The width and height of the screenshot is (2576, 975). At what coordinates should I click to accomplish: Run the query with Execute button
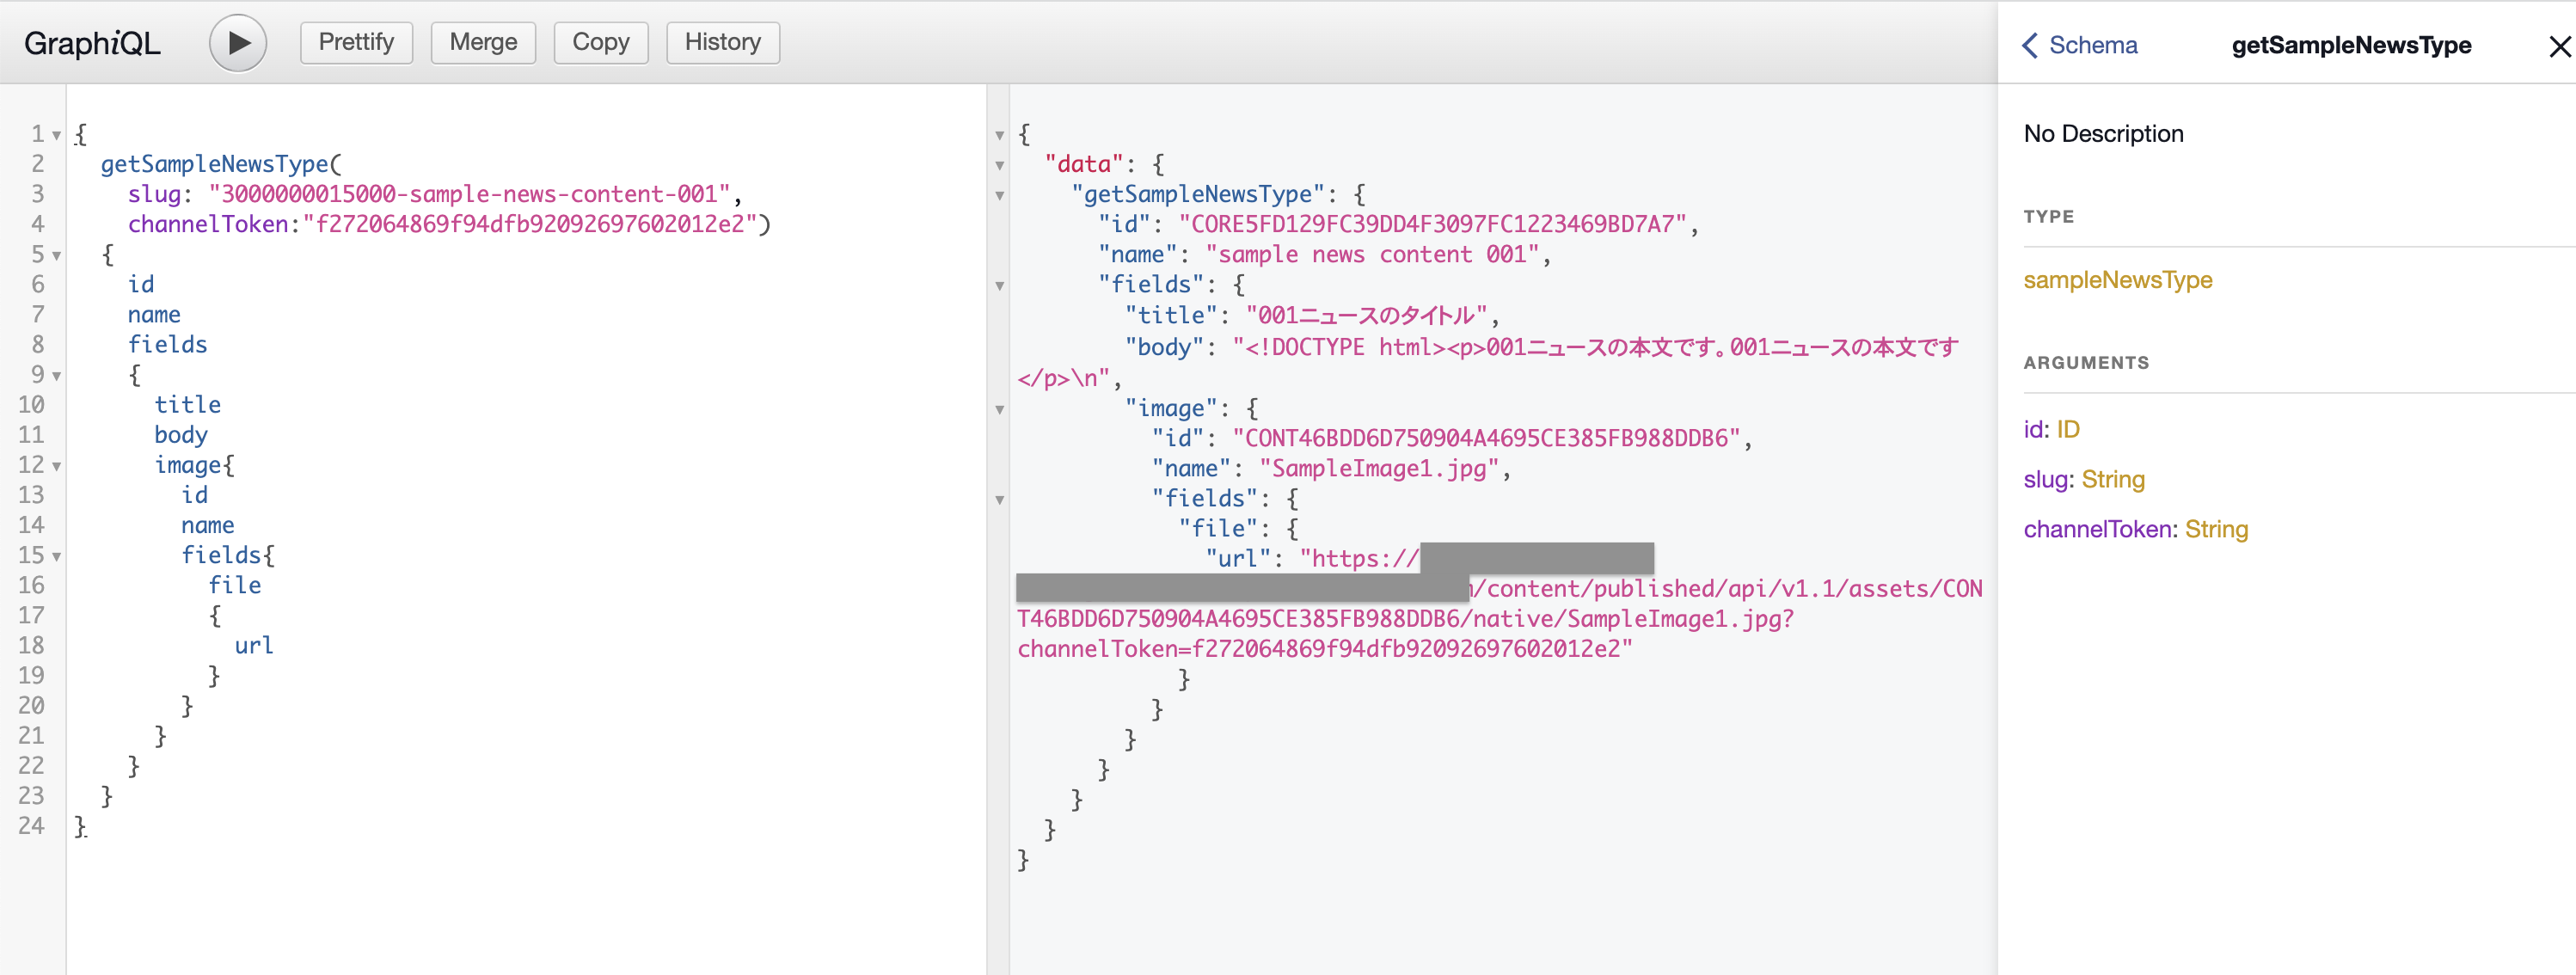pyautogui.click(x=237, y=43)
